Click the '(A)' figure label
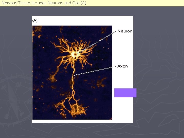The width and height of the screenshot is (184, 138). click(x=35, y=20)
